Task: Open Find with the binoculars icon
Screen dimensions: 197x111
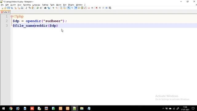Action: pos(45,8)
